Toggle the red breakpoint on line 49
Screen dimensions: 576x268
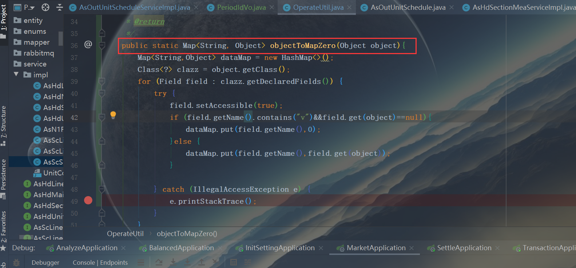(x=88, y=200)
